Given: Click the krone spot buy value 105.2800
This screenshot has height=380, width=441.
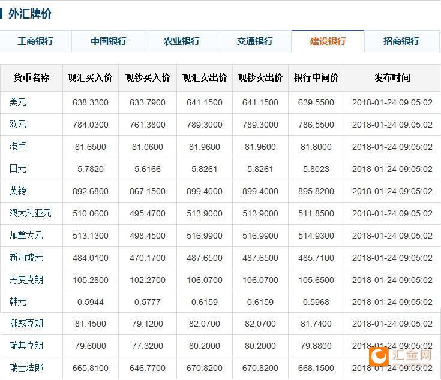Looking at the screenshot, I should coord(90,280).
